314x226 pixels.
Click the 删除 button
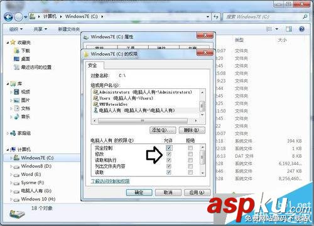[x=192, y=130]
